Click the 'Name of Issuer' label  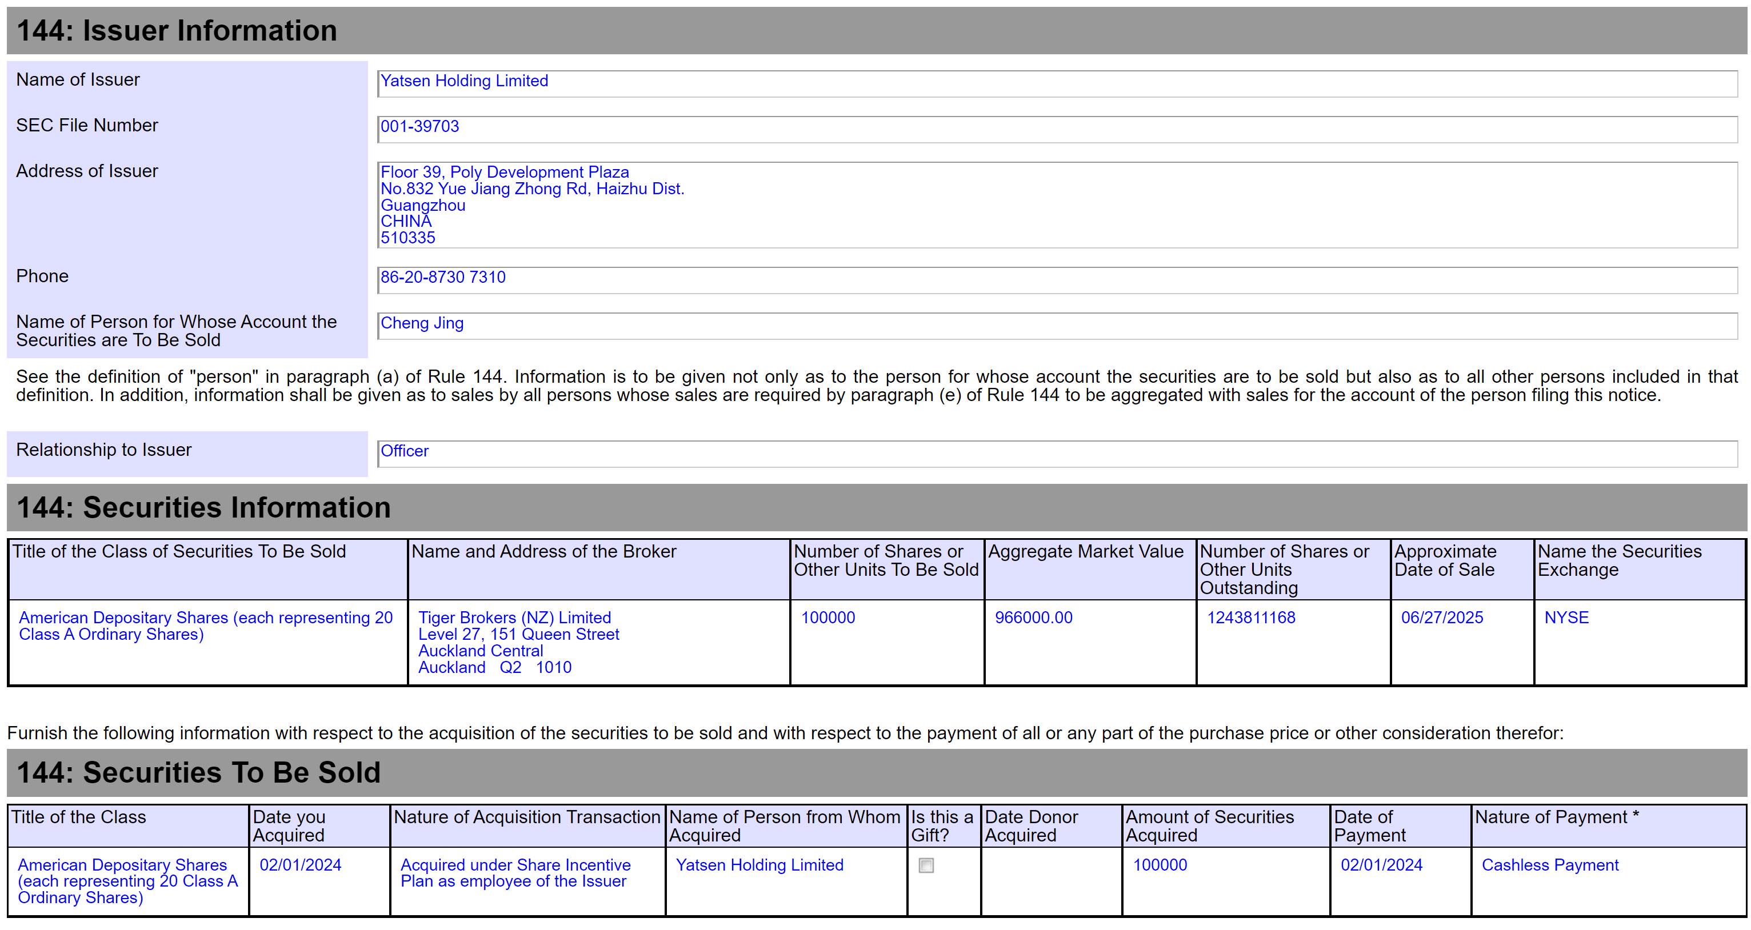[78, 79]
